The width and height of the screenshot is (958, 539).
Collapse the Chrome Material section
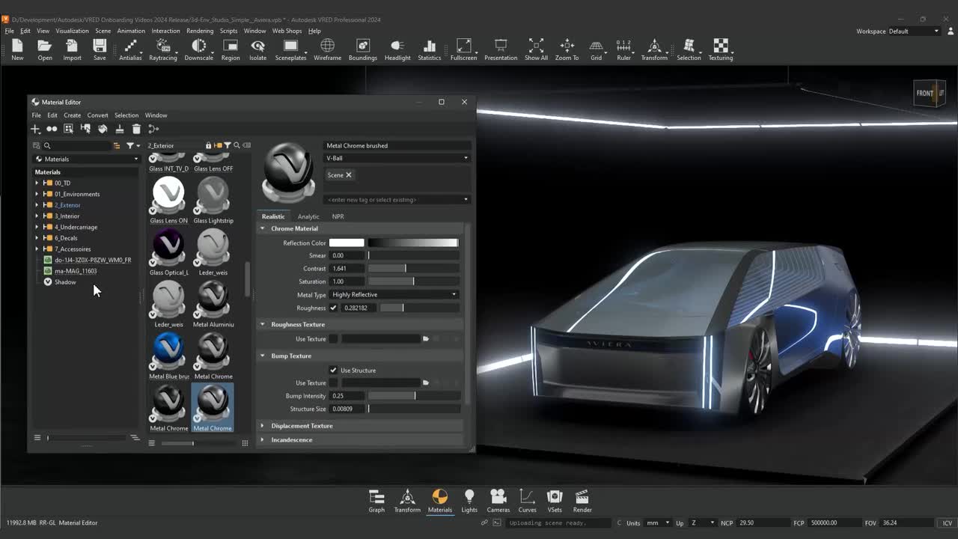click(262, 228)
